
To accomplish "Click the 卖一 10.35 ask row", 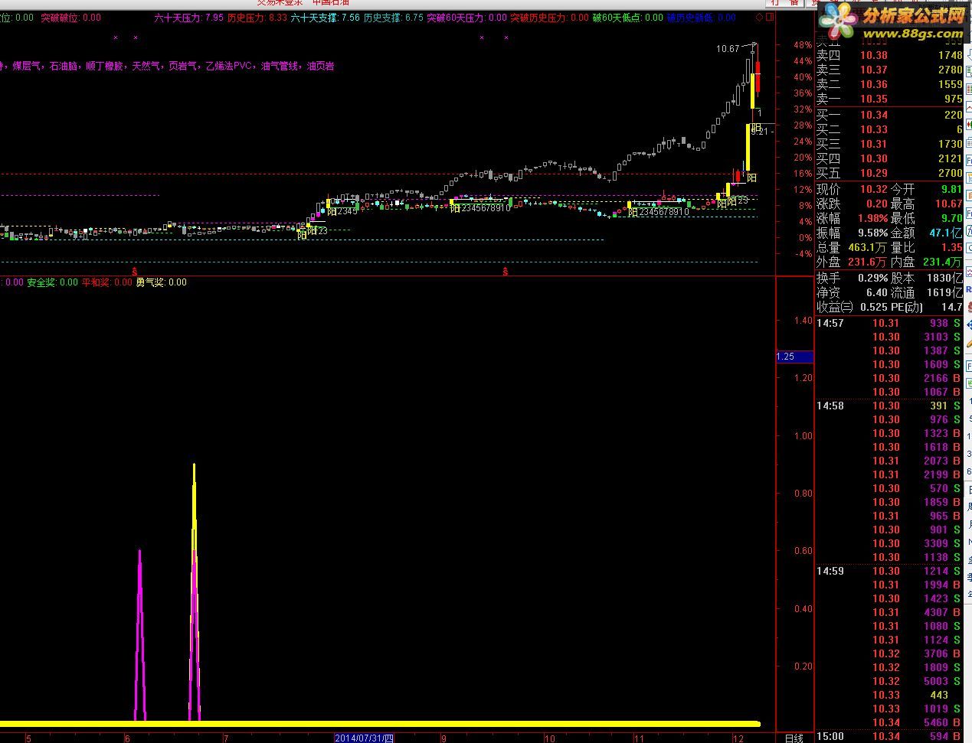I will pos(889,99).
